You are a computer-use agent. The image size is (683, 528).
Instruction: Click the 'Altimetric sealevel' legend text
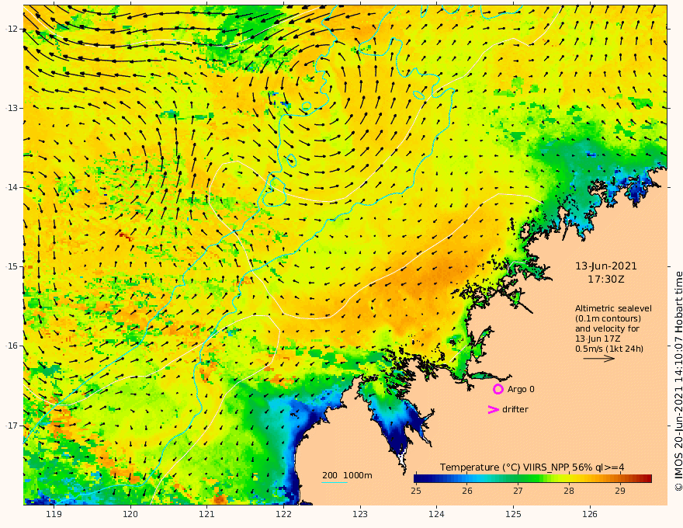[x=613, y=308]
